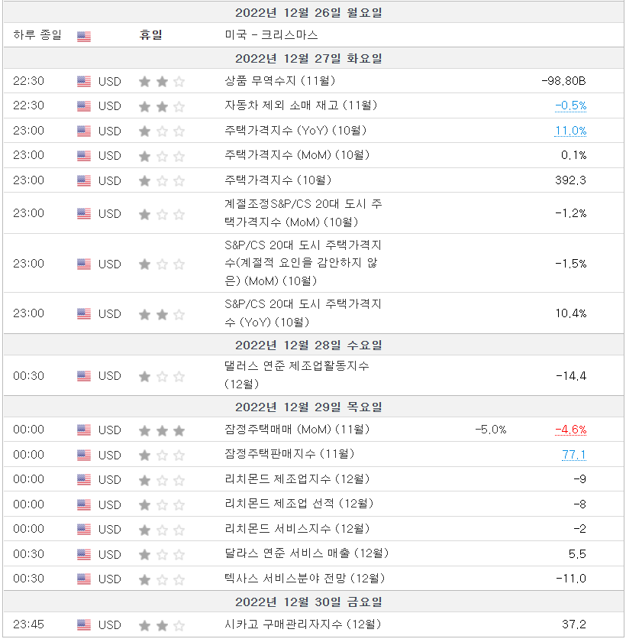626x639 pixels.
Task: Click the red -4.6% previous value
Action: 570,430
